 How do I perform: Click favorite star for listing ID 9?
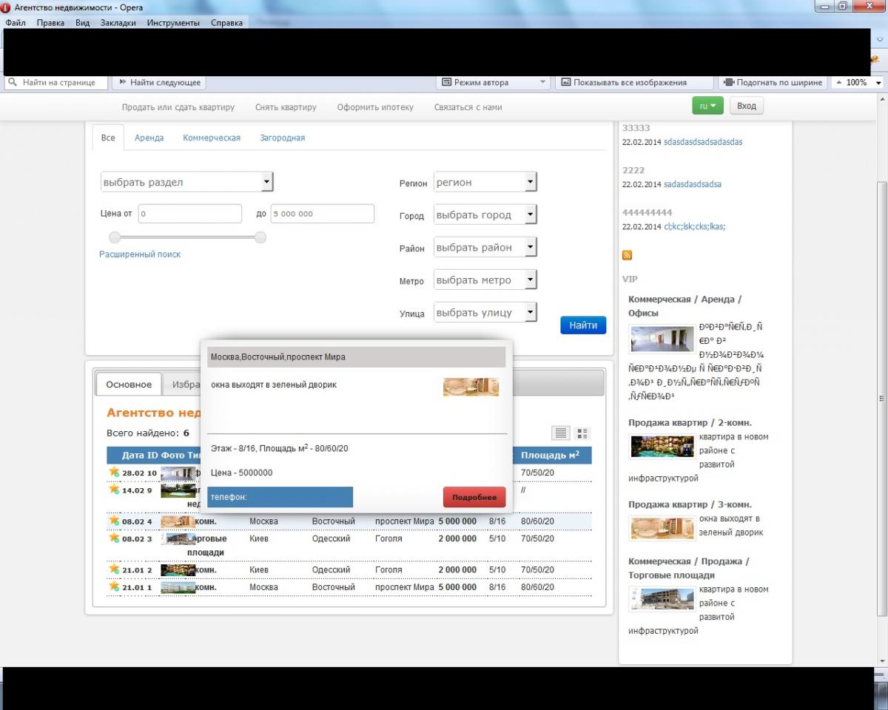114,489
